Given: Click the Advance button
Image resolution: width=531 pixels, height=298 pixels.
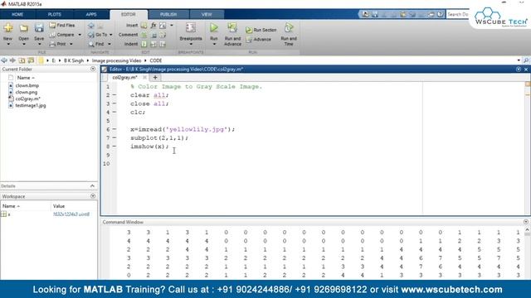Looking at the screenshot, I should tap(258, 40).
